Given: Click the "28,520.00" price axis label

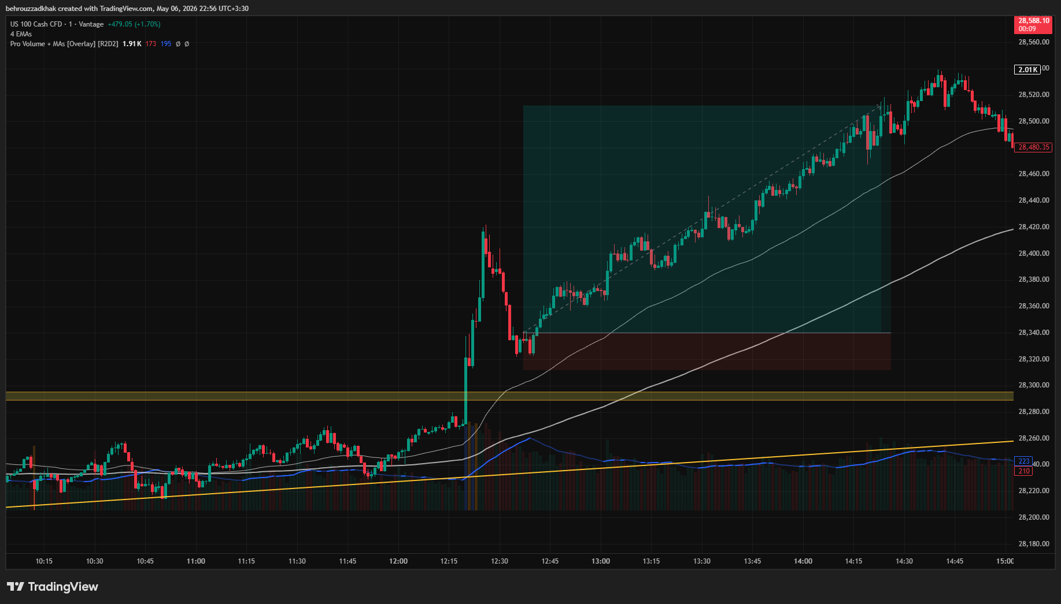Looking at the screenshot, I should click(x=1034, y=95).
